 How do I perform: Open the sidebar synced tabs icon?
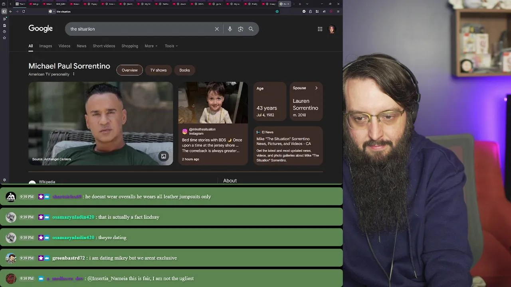pyautogui.click(x=4, y=25)
